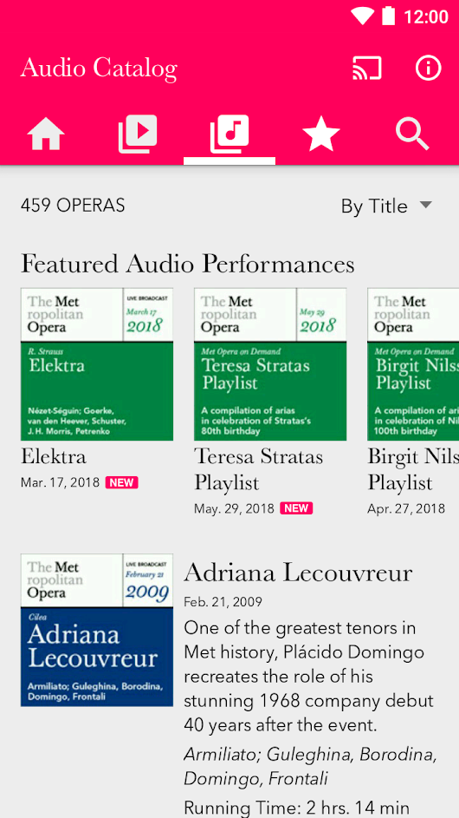Screen dimensions: 459x818
Task: Tap the Elektra title under its cover
Action: point(54,456)
